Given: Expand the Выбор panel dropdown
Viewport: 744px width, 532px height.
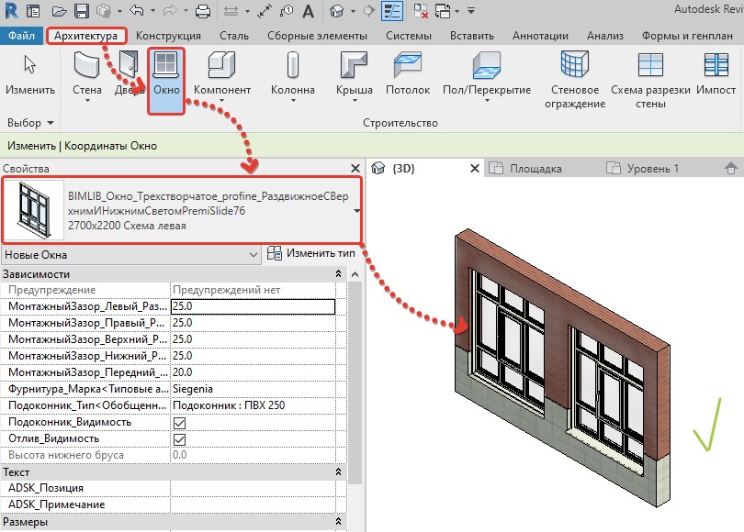Looking at the screenshot, I should click(x=50, y=122).
